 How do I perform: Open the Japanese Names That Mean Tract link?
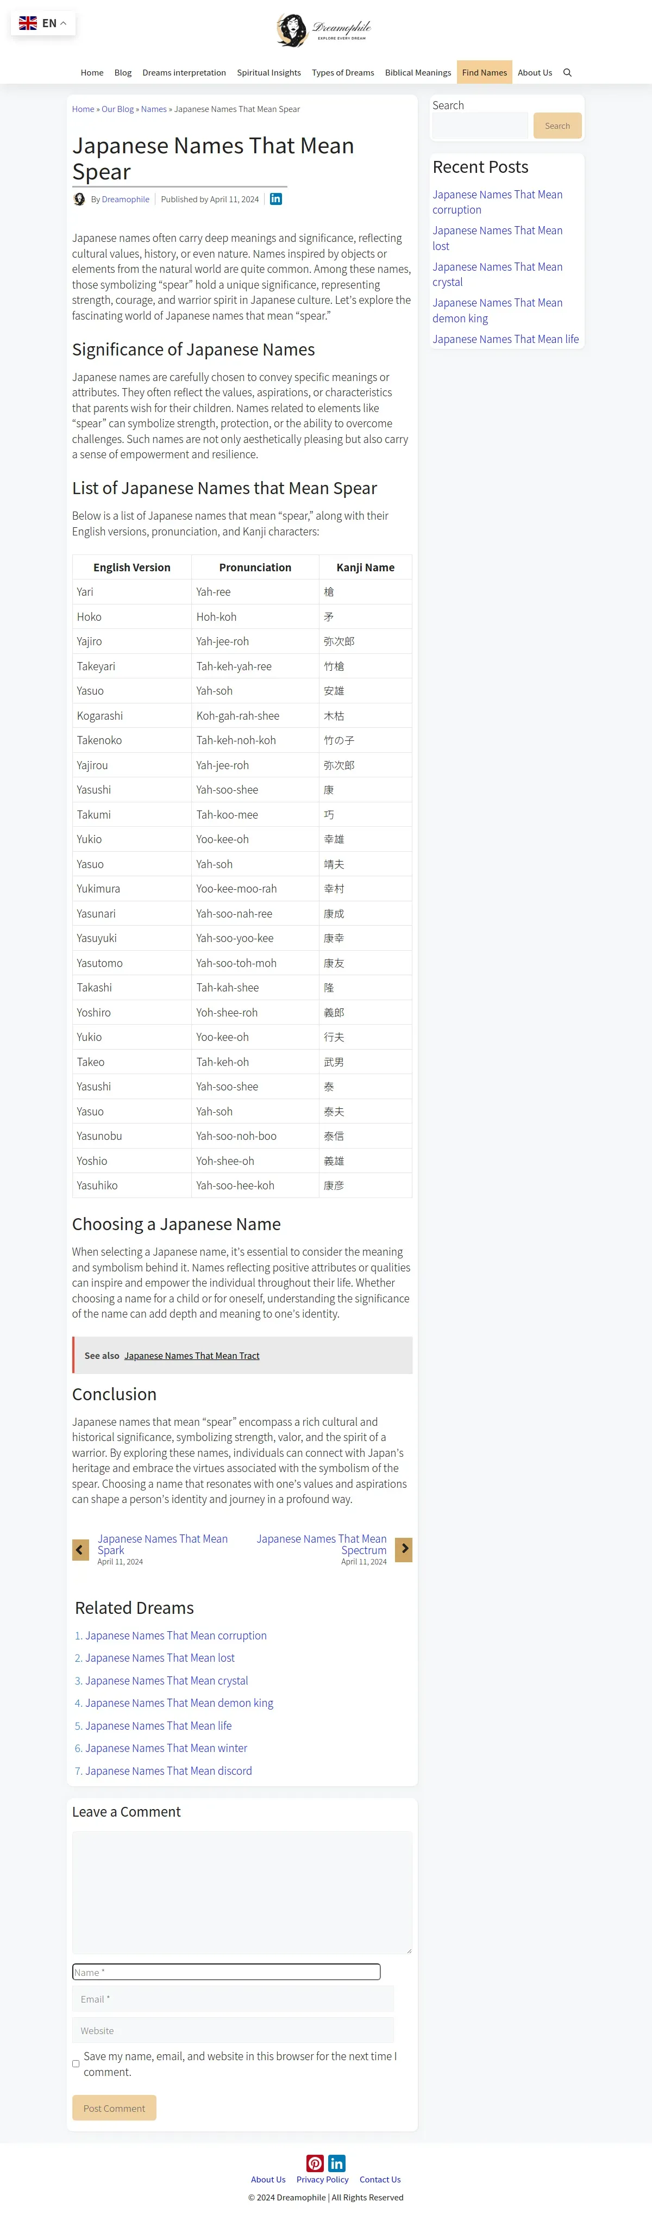point(192,1355)
